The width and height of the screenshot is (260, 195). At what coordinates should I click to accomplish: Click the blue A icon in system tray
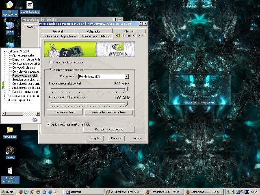point(237,192)
